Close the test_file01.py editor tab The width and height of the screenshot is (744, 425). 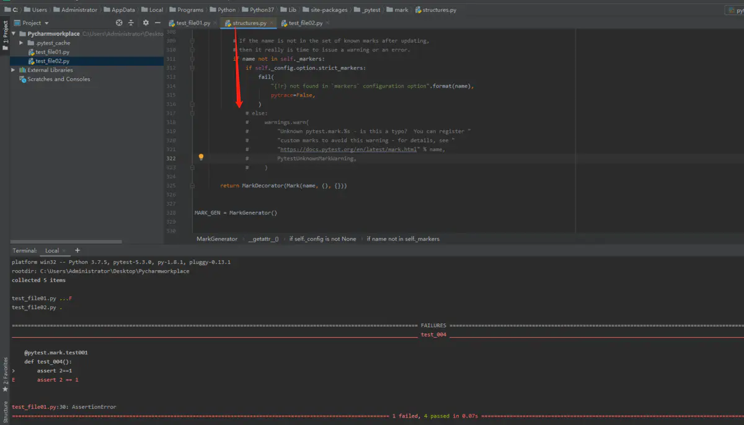point(216,23)
